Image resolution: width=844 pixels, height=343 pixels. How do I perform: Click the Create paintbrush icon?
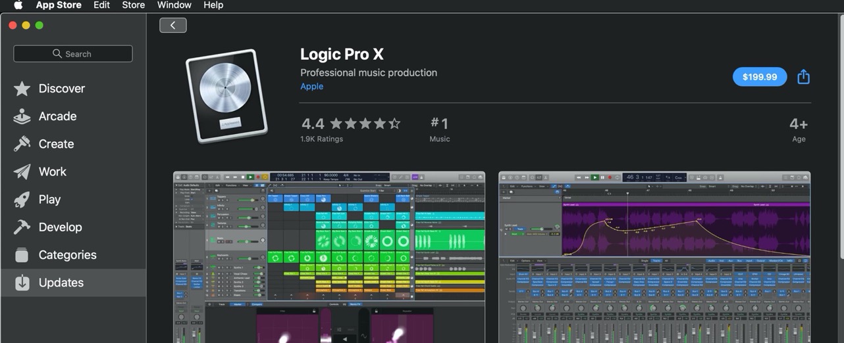coord(22,144)
